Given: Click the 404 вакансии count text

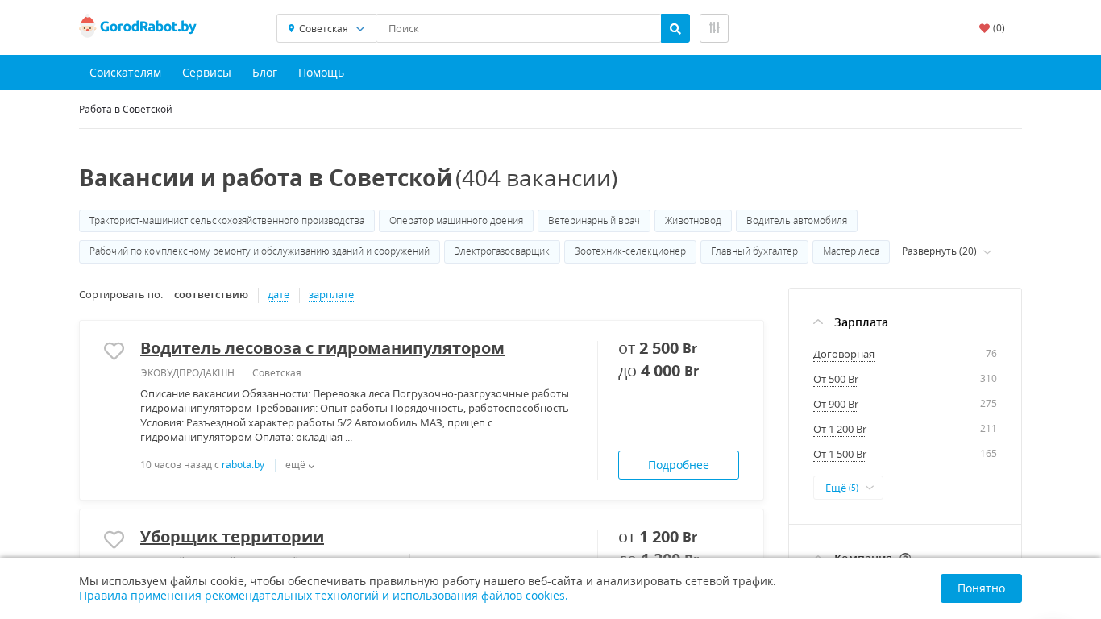Looking at the screenshot, I should [536, 178].
